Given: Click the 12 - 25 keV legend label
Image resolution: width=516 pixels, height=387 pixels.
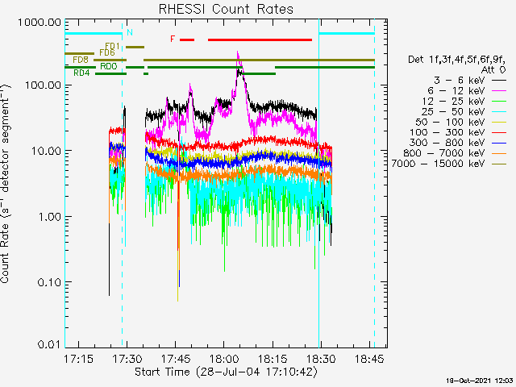Looking at the screenshot, I should [453, 101].
